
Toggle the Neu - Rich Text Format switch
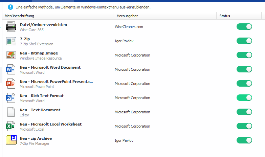pyautogui.click(x=244, y=98)
